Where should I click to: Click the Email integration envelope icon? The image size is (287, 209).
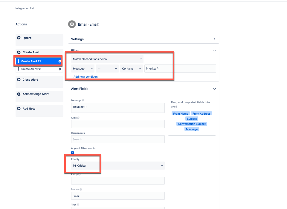tap(72, 24)
